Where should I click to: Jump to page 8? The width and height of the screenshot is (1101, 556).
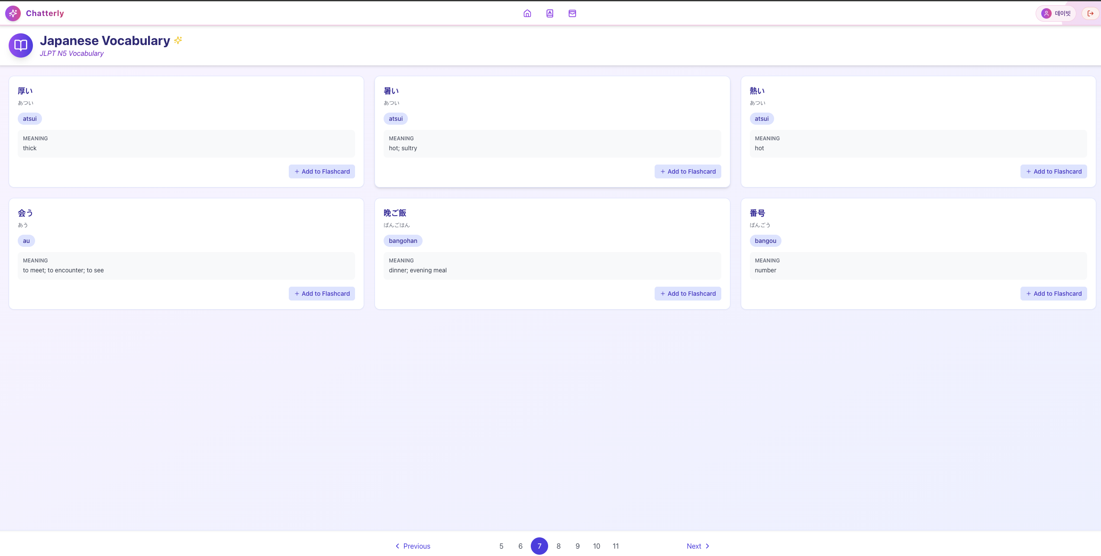pyautogui.click(x=559, y=546)
